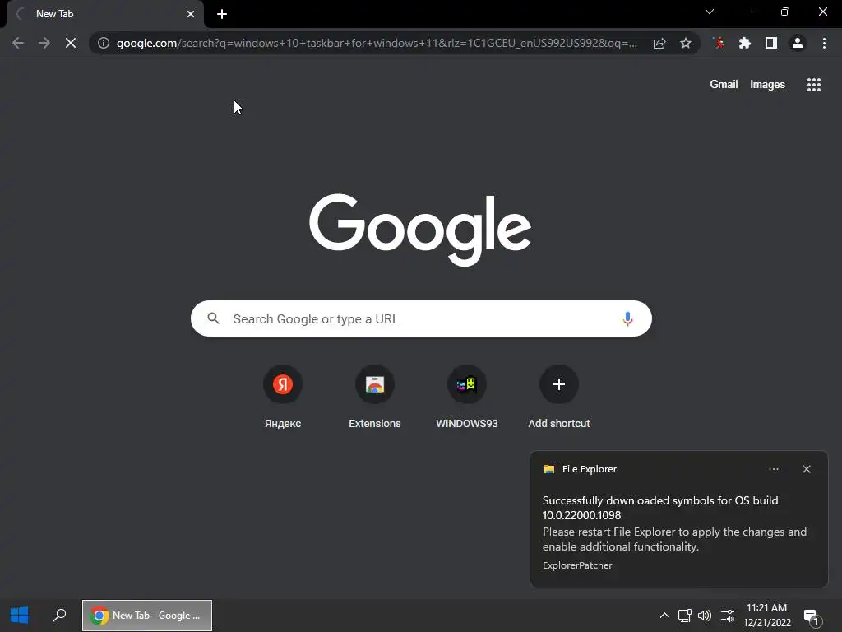Open the red running-figure extension icon
Image resolution: width=842 pixels, height=632 pixels.
coord(719,43)
